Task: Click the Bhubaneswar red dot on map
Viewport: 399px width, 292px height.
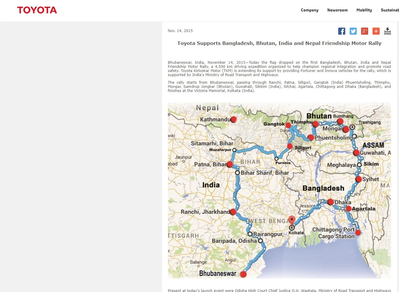Action: (243, 274)
